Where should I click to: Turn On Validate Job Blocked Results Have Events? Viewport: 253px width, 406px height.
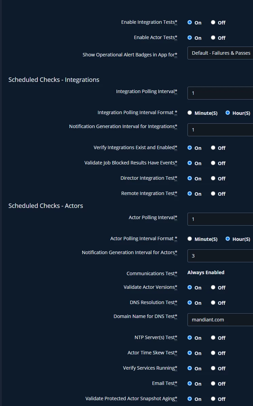tap(189, 163)
